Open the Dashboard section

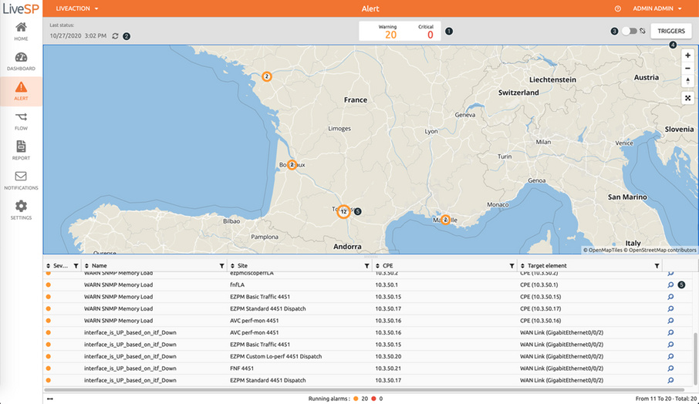(21, 62)
